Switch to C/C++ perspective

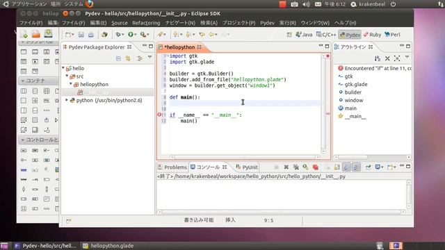(326, 35)
